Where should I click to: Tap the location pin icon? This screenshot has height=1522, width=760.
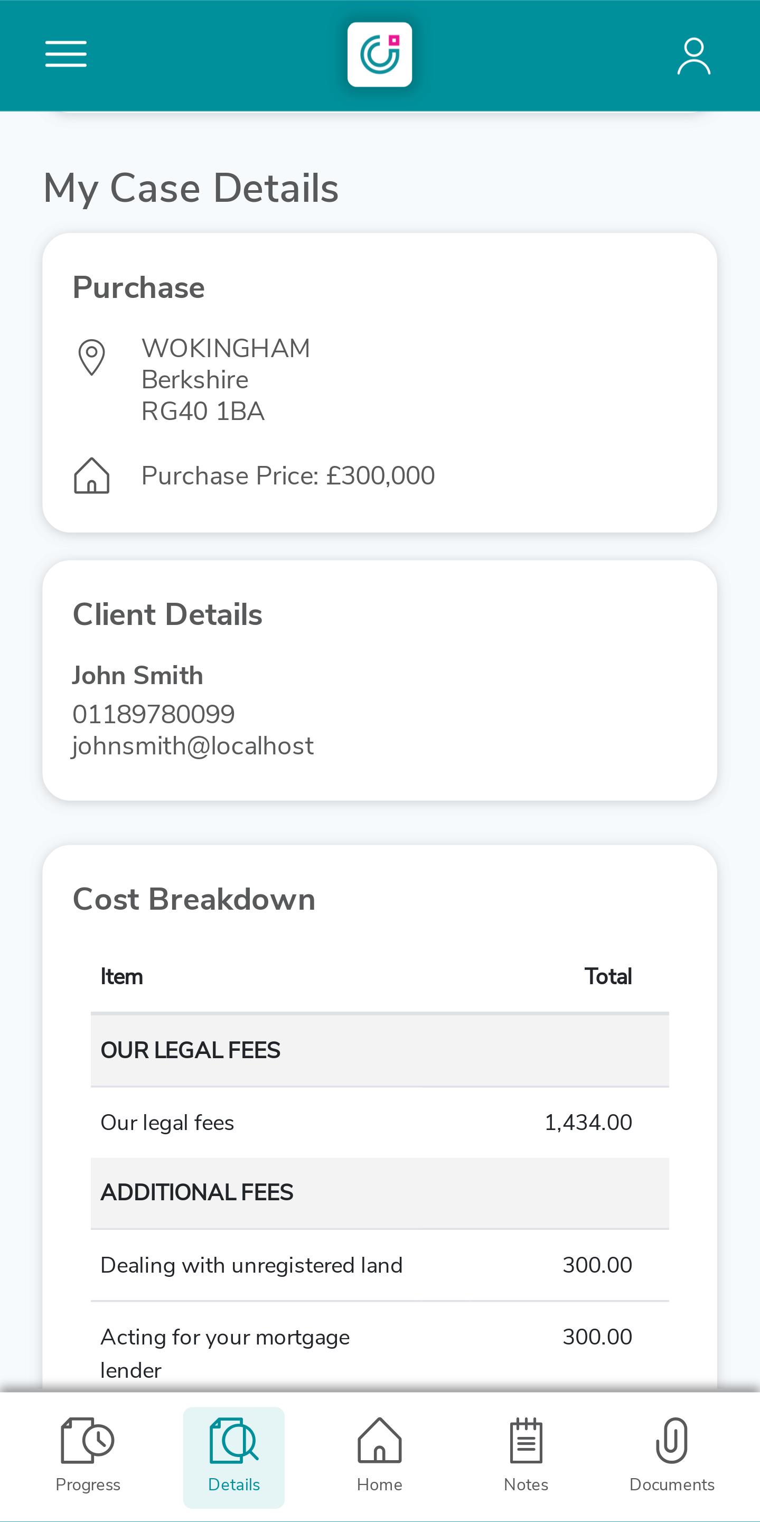pos(91,357)
